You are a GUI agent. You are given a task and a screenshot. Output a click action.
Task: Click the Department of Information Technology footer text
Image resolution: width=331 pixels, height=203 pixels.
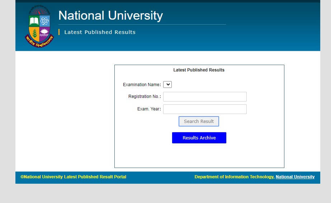click(x=234, y=177)
